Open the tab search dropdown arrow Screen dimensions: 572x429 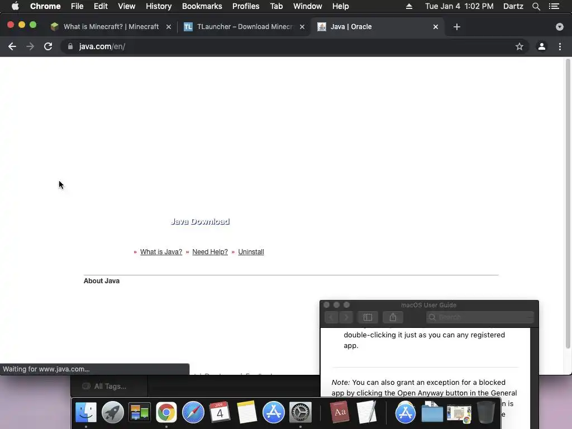click(559, 27)
